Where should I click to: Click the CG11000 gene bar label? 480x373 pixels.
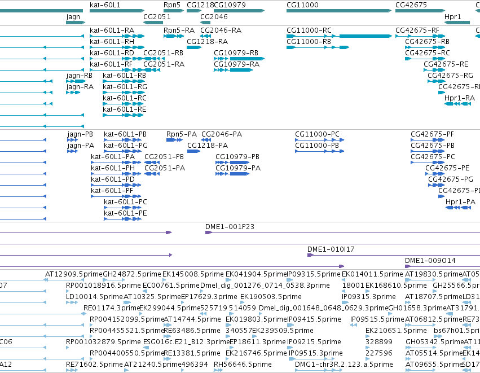(302, 5)
